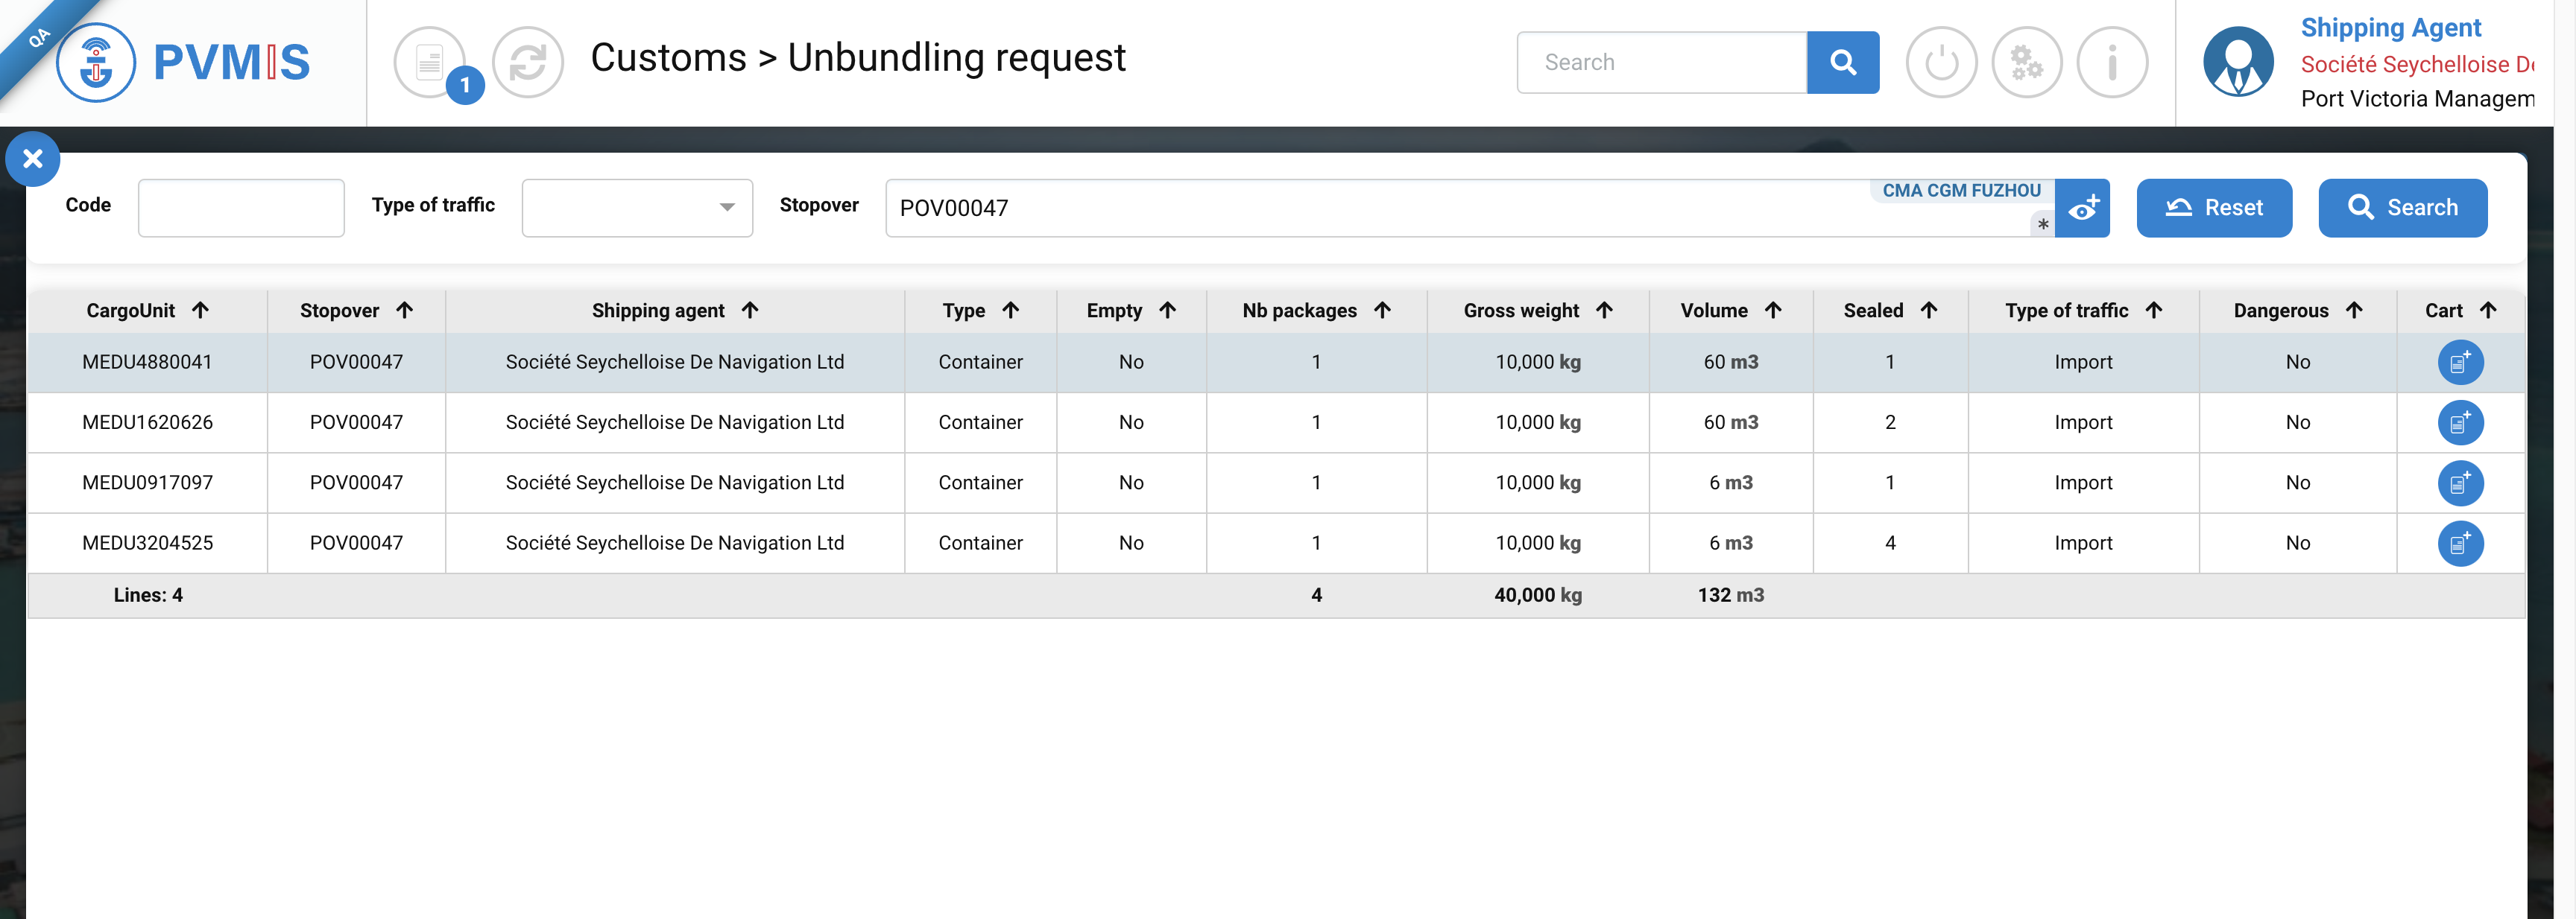
Task: Open the document cart icon with badge
Action: click(x=430, y=62)
